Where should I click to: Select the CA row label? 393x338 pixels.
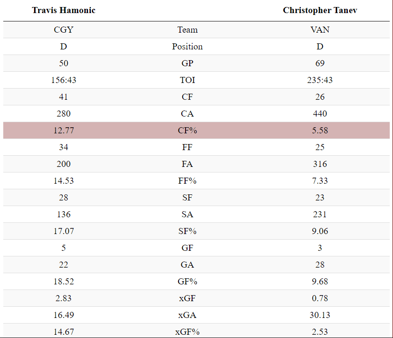(x=187, y=114)
